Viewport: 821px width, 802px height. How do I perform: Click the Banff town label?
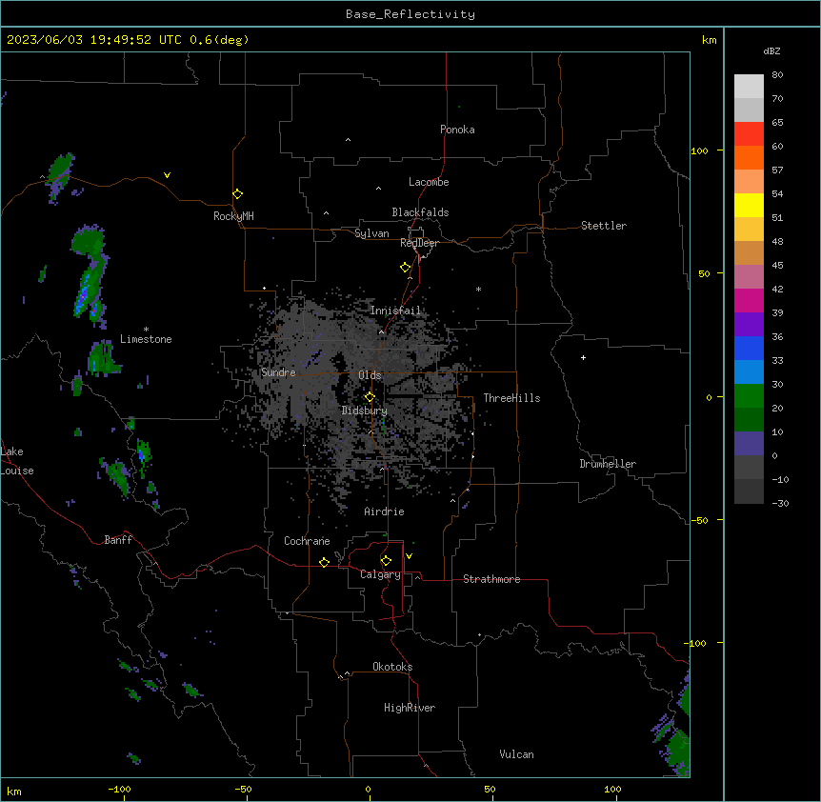point(118,540)
